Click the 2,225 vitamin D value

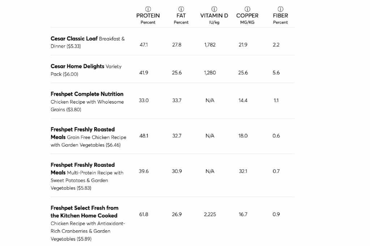click(210, 214)
